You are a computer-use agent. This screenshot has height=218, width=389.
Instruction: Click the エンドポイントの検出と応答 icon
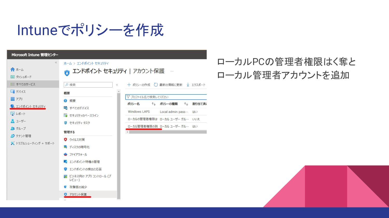pyautogui.click(x=66, y=169)
